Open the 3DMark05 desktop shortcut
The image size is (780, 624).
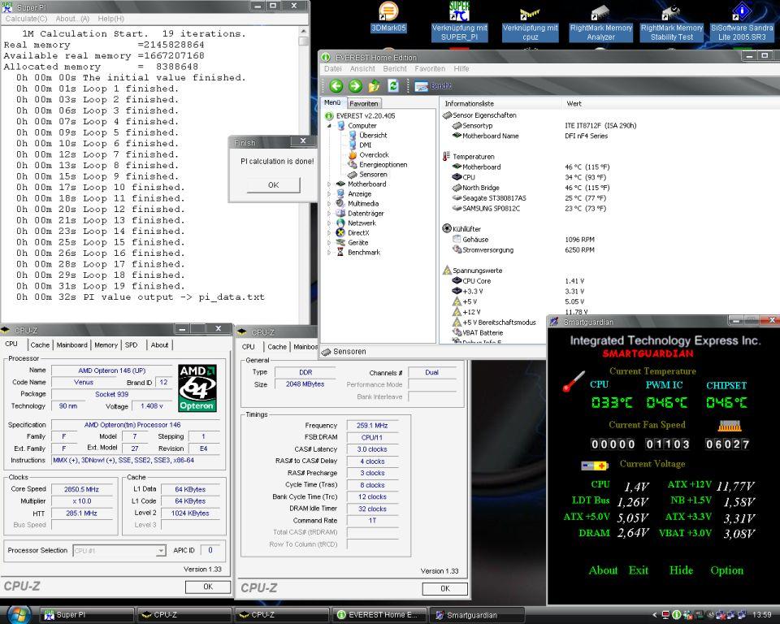[388, 16]
